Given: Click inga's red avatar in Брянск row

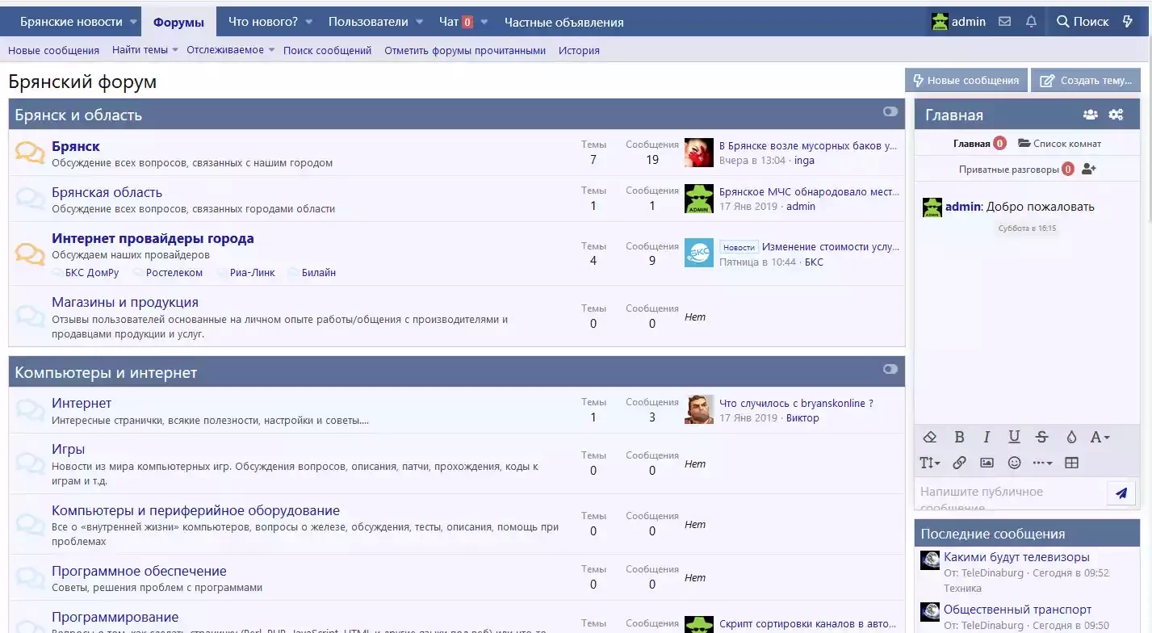Looking at the screenshot, I should (x=699, y=153).
